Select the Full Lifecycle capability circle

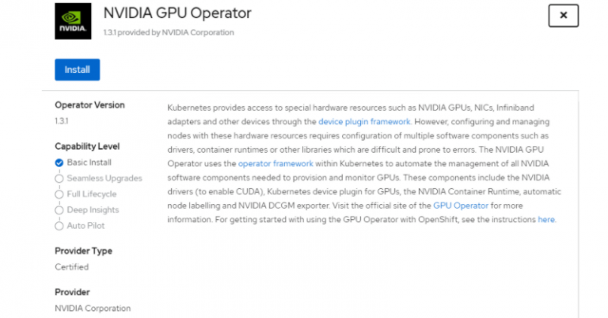point(59,195)
